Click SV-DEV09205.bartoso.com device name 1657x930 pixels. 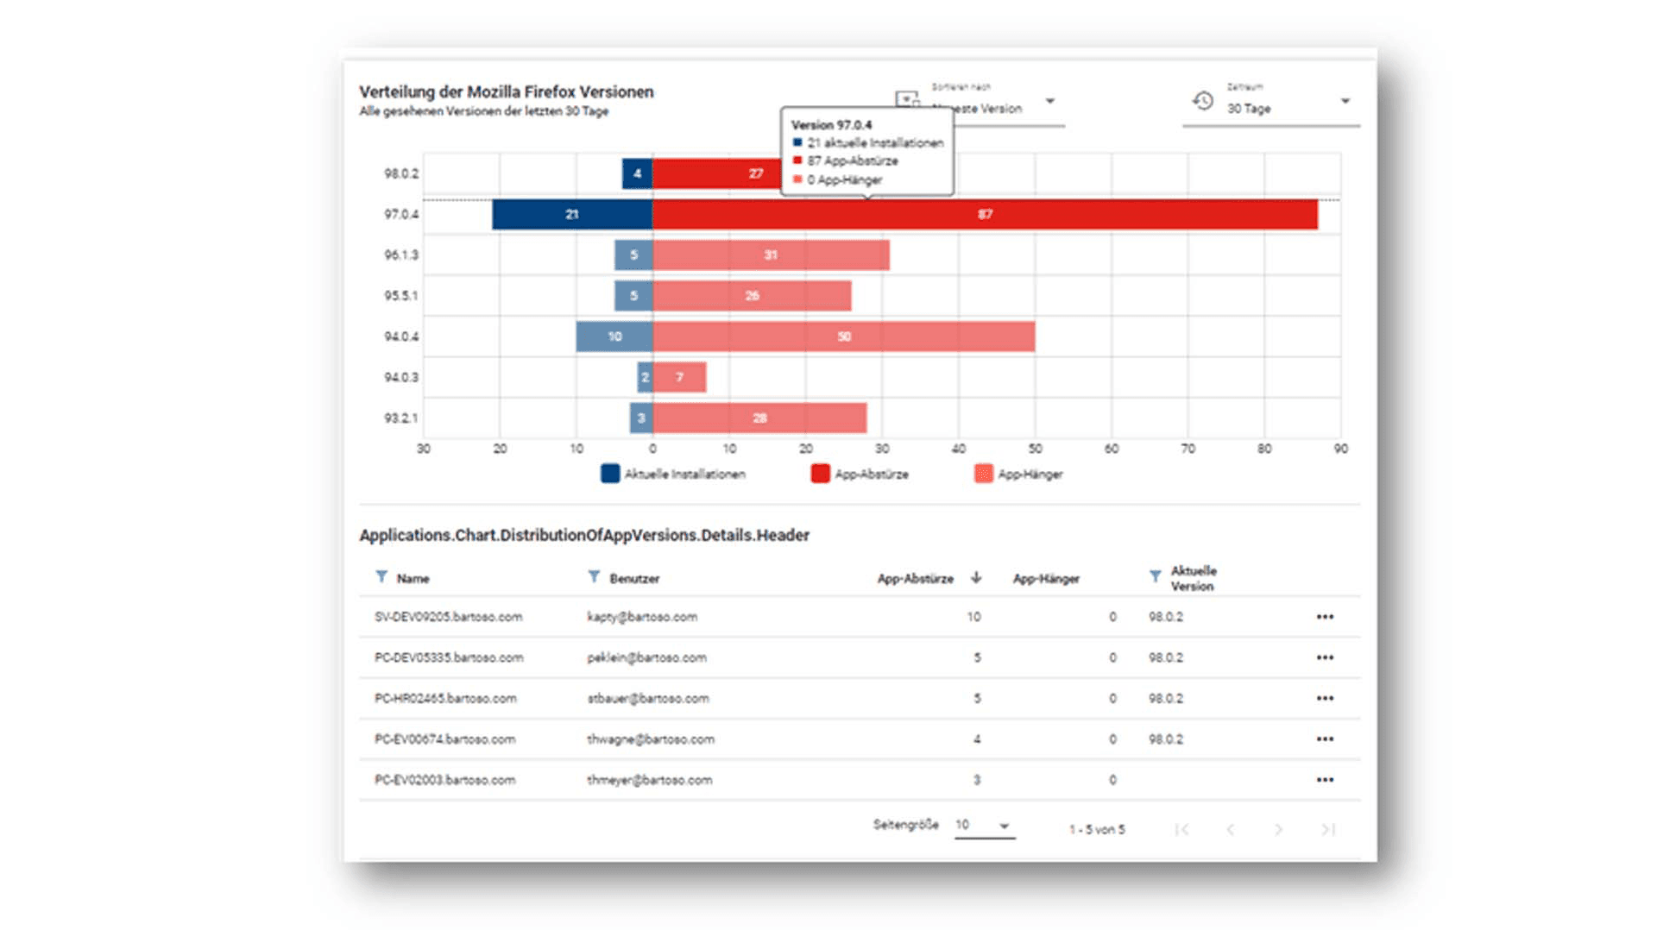449,617
